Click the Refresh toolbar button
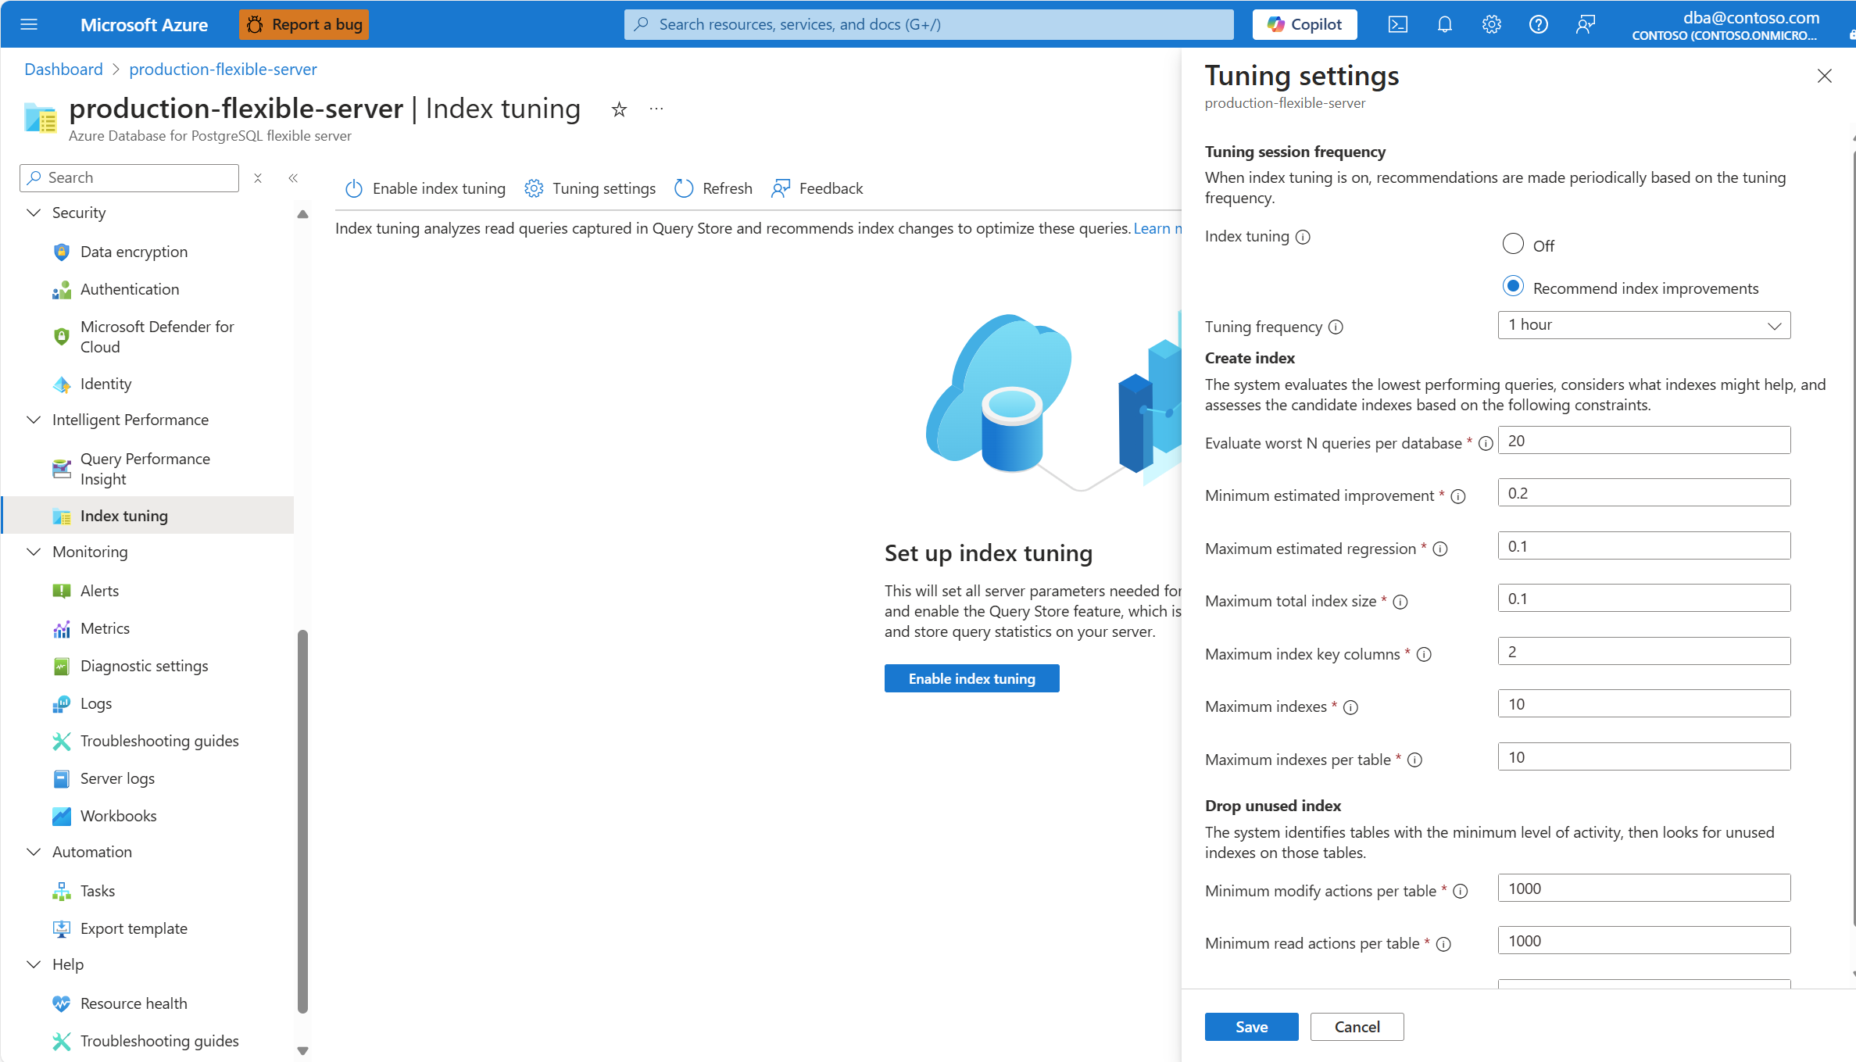 pos(713,188)
